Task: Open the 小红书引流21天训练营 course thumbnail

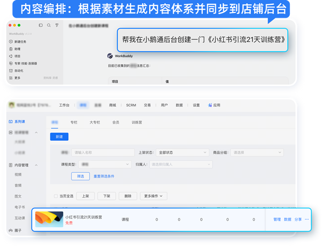Action: (49, 219)
